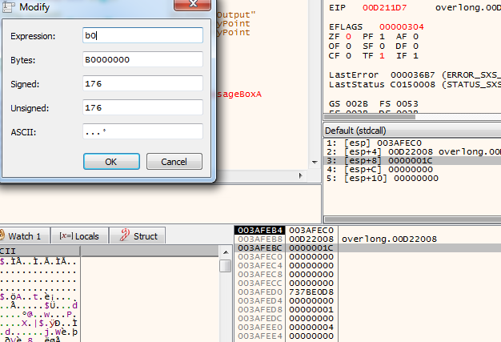Select argument 1: [esp] 003AFEC0
The width and height of the screenshot is (501, 342).
click(x=412, y=143)
